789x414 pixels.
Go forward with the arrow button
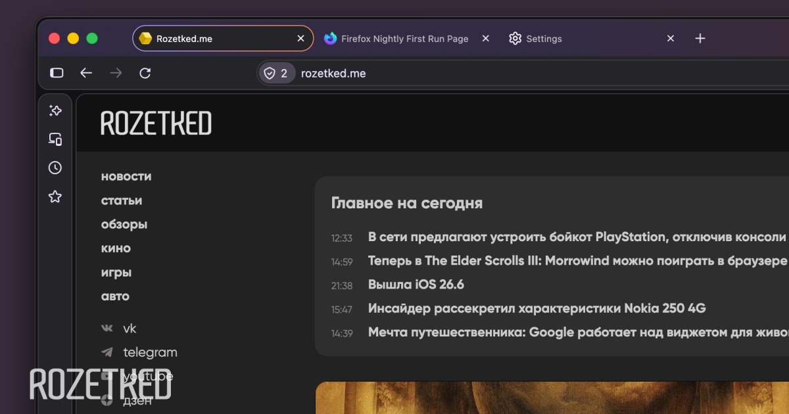(x=116, y=73)
